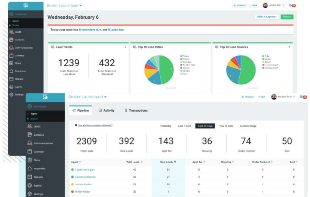
Task: Open the View All Agents dropdown
Action: [267, 17]
